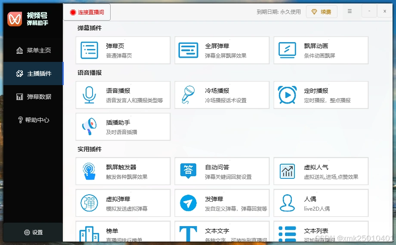Open the 语音播报 card title
Image resolution: width=396 pixels, height=245 pixels.
(x=118, y=91)
